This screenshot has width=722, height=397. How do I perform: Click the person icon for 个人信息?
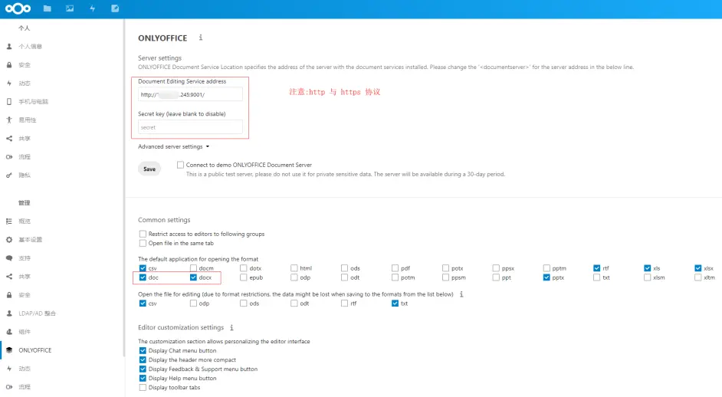tap(9, 47)
